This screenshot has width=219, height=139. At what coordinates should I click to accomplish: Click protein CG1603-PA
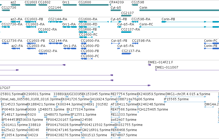pyautogui.click(x=31, y=48)
